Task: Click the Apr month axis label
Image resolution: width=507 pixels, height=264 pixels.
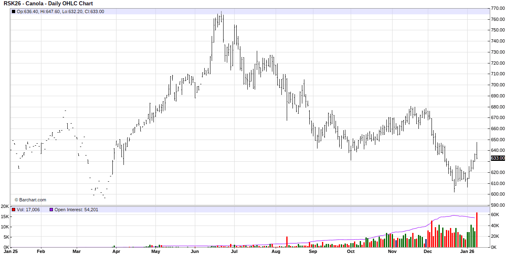Action: [116, 252]
